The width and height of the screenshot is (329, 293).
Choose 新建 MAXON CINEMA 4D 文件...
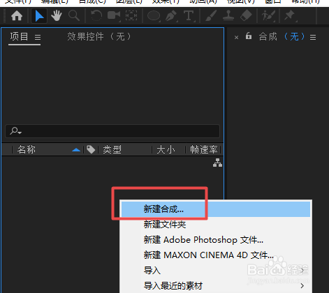216,255
